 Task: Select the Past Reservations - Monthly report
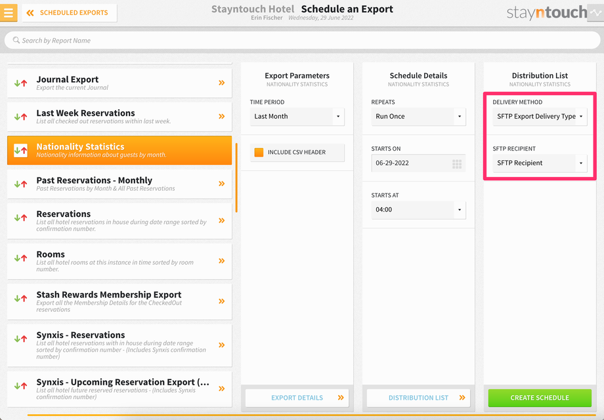click(119, 184)
